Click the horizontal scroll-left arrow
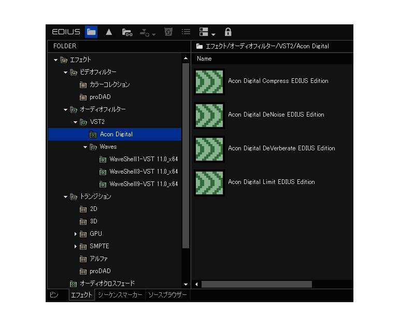The image size is (399, 326). pyautogui.click(x=196, y=284)
